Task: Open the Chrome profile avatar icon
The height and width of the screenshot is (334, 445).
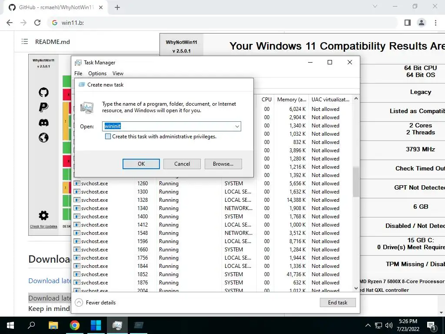Action: pos(422,23)
